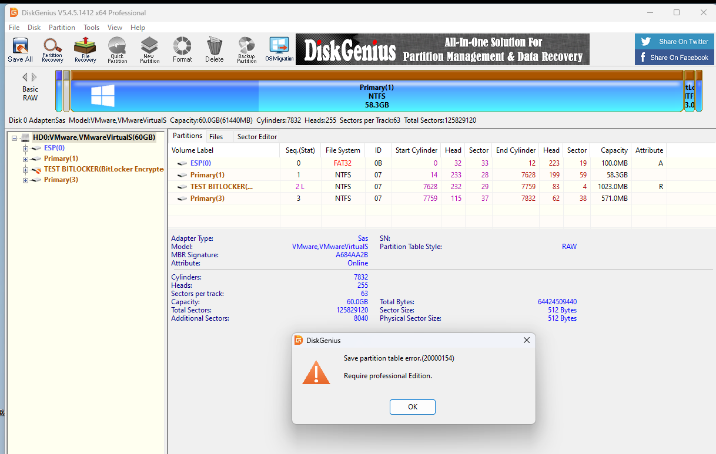Screen dimensions: 716x454
Task: Open the Disk menu
Action: [x=34, y=28]
